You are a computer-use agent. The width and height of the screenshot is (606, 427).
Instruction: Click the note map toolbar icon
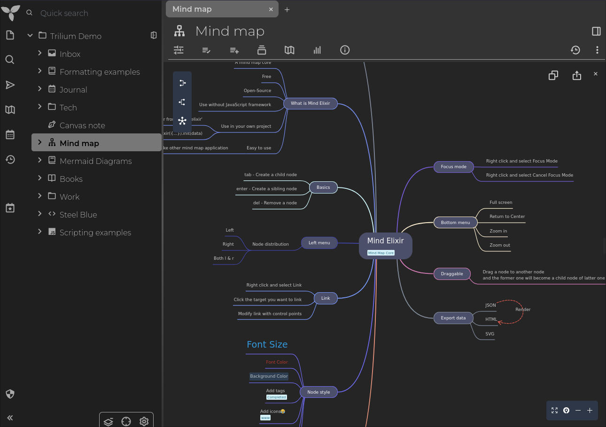pyautogui.click(x=289, y=50)
